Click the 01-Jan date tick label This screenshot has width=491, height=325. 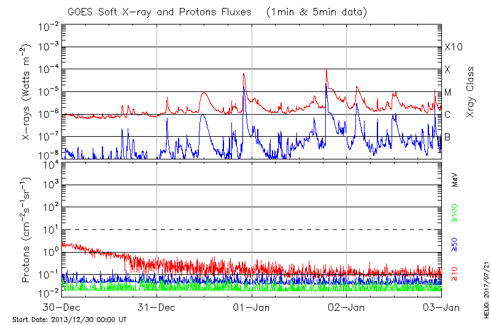tap(252, 308)
